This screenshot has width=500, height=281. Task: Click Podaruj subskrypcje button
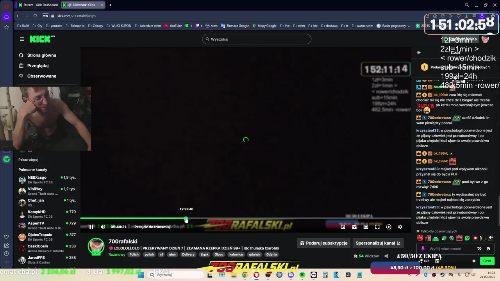[323, 243]
